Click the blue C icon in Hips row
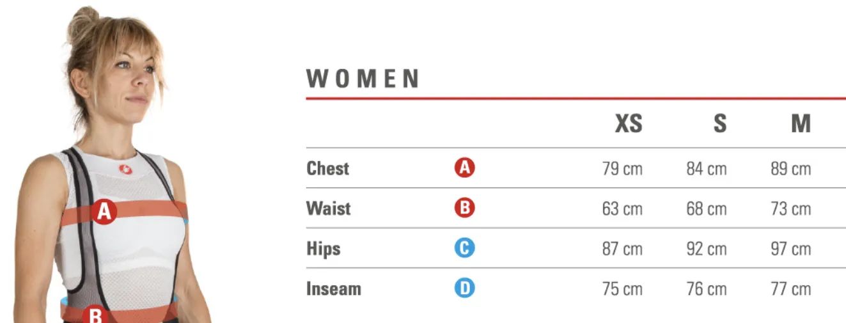Viewport: 846px width, 323px height. click(x=465, y=248)
